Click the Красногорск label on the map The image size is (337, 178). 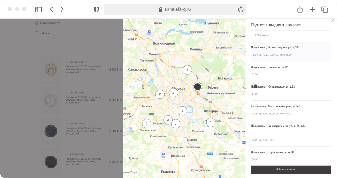(x=137, y=70)
